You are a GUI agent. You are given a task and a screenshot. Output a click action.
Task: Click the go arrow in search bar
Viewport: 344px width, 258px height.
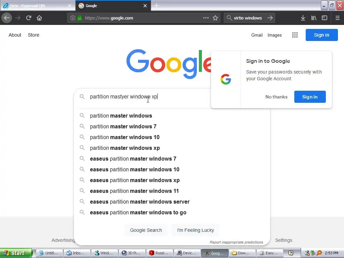pyautogui.click(x=270, y=18)
